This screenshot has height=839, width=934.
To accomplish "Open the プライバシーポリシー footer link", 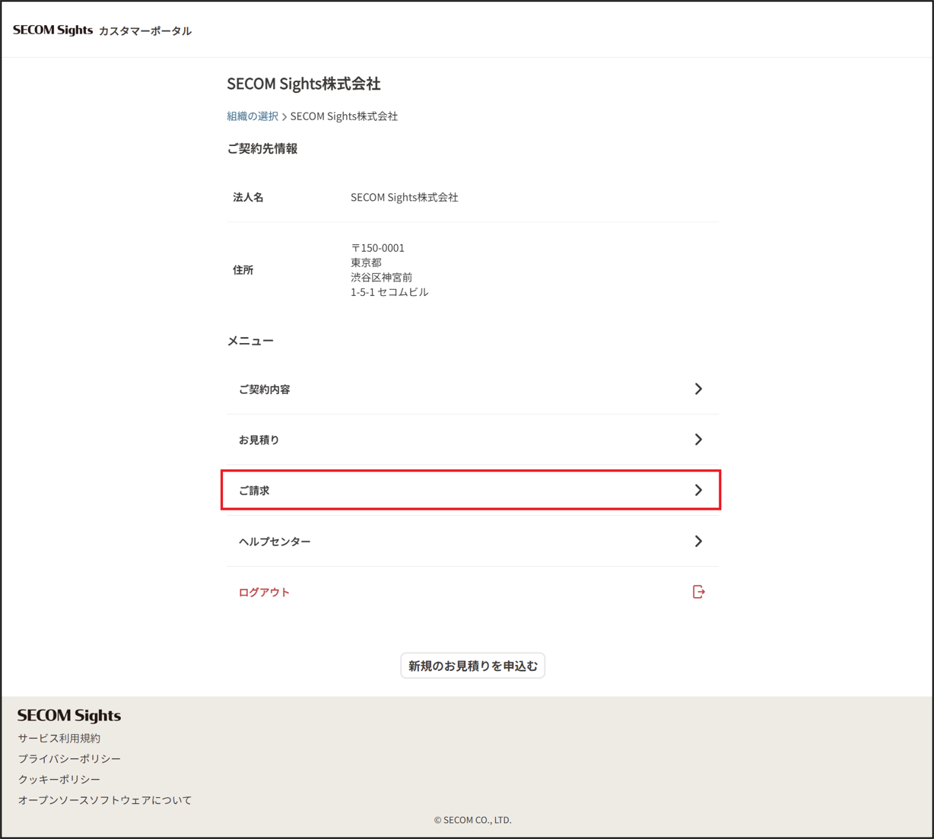I will pos(69,758).
